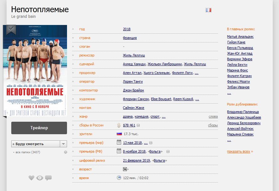Expand the Russian premiere dropdown arrow
This screenshot has height=191, width=279.
coord(168,152)
